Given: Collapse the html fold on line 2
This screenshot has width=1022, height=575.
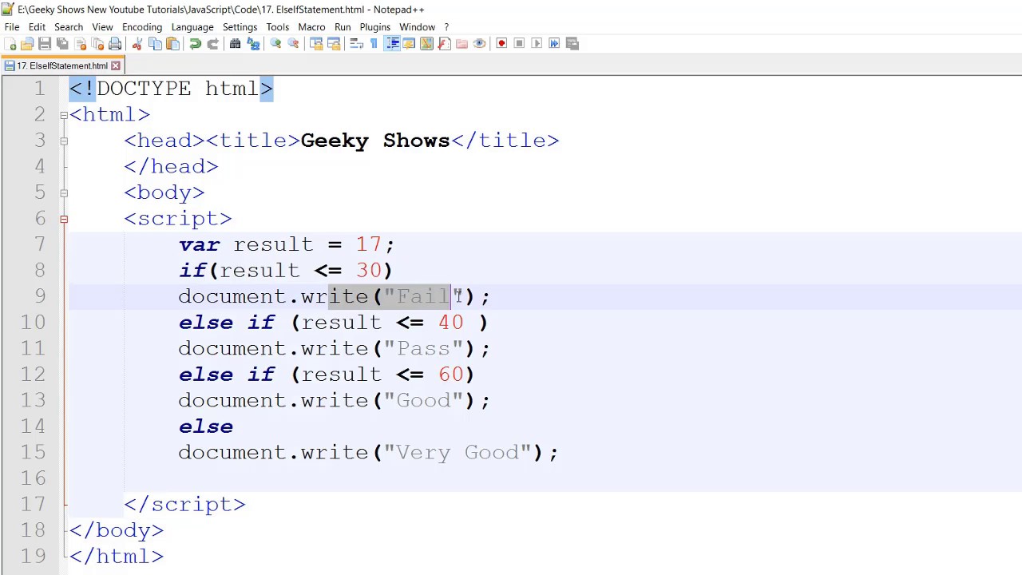Looking at the screenshot, I should coord(64,115).
